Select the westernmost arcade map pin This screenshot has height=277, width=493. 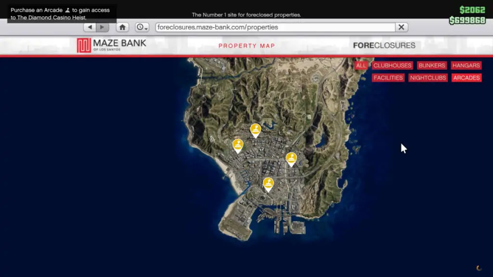(x=238, y=146)
